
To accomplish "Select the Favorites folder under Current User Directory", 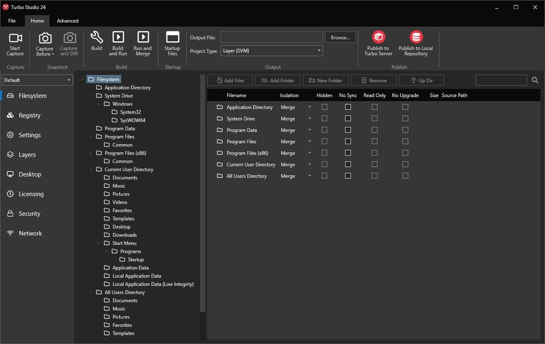I will click(x=122, y=210).
